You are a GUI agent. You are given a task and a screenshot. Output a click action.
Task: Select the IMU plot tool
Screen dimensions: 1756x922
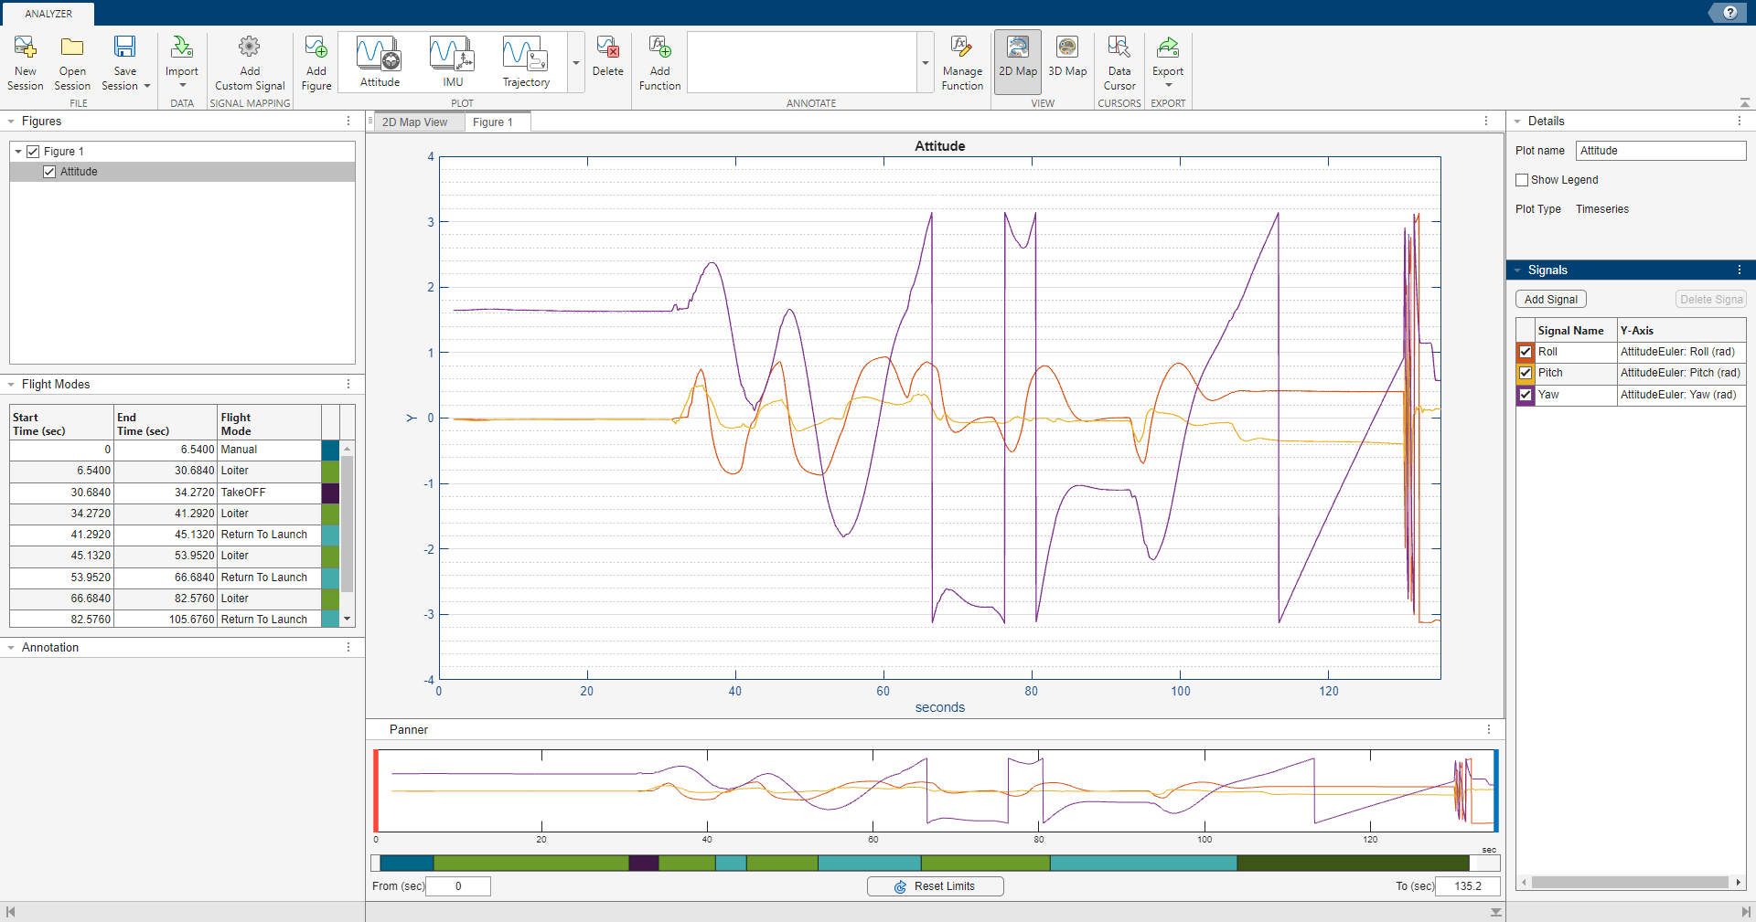[x=452, y=59]
